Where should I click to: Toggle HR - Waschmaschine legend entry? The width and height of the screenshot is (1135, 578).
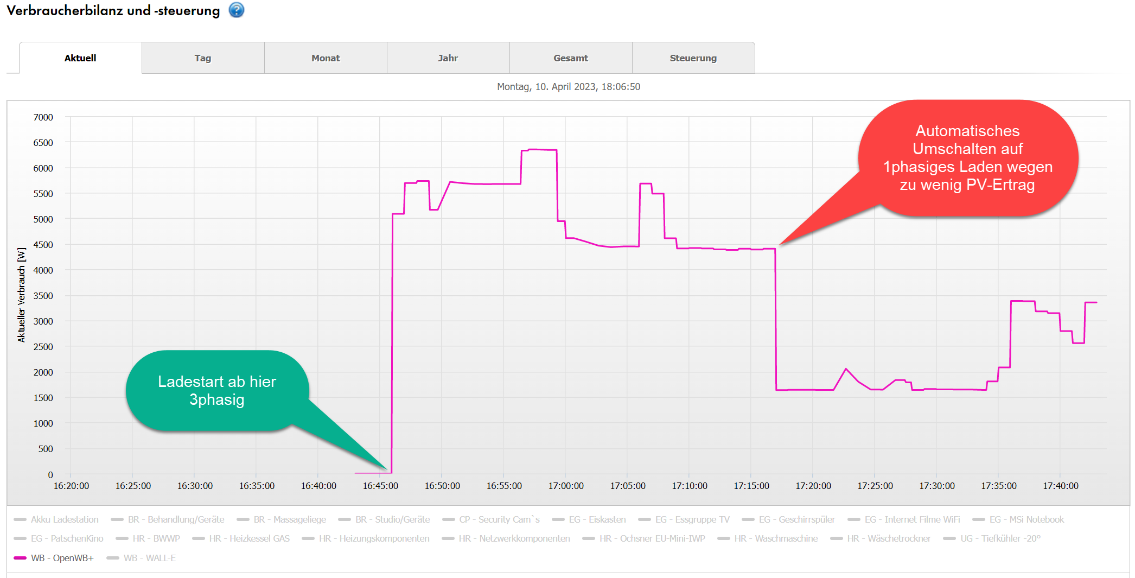click(x=776, y=538)
